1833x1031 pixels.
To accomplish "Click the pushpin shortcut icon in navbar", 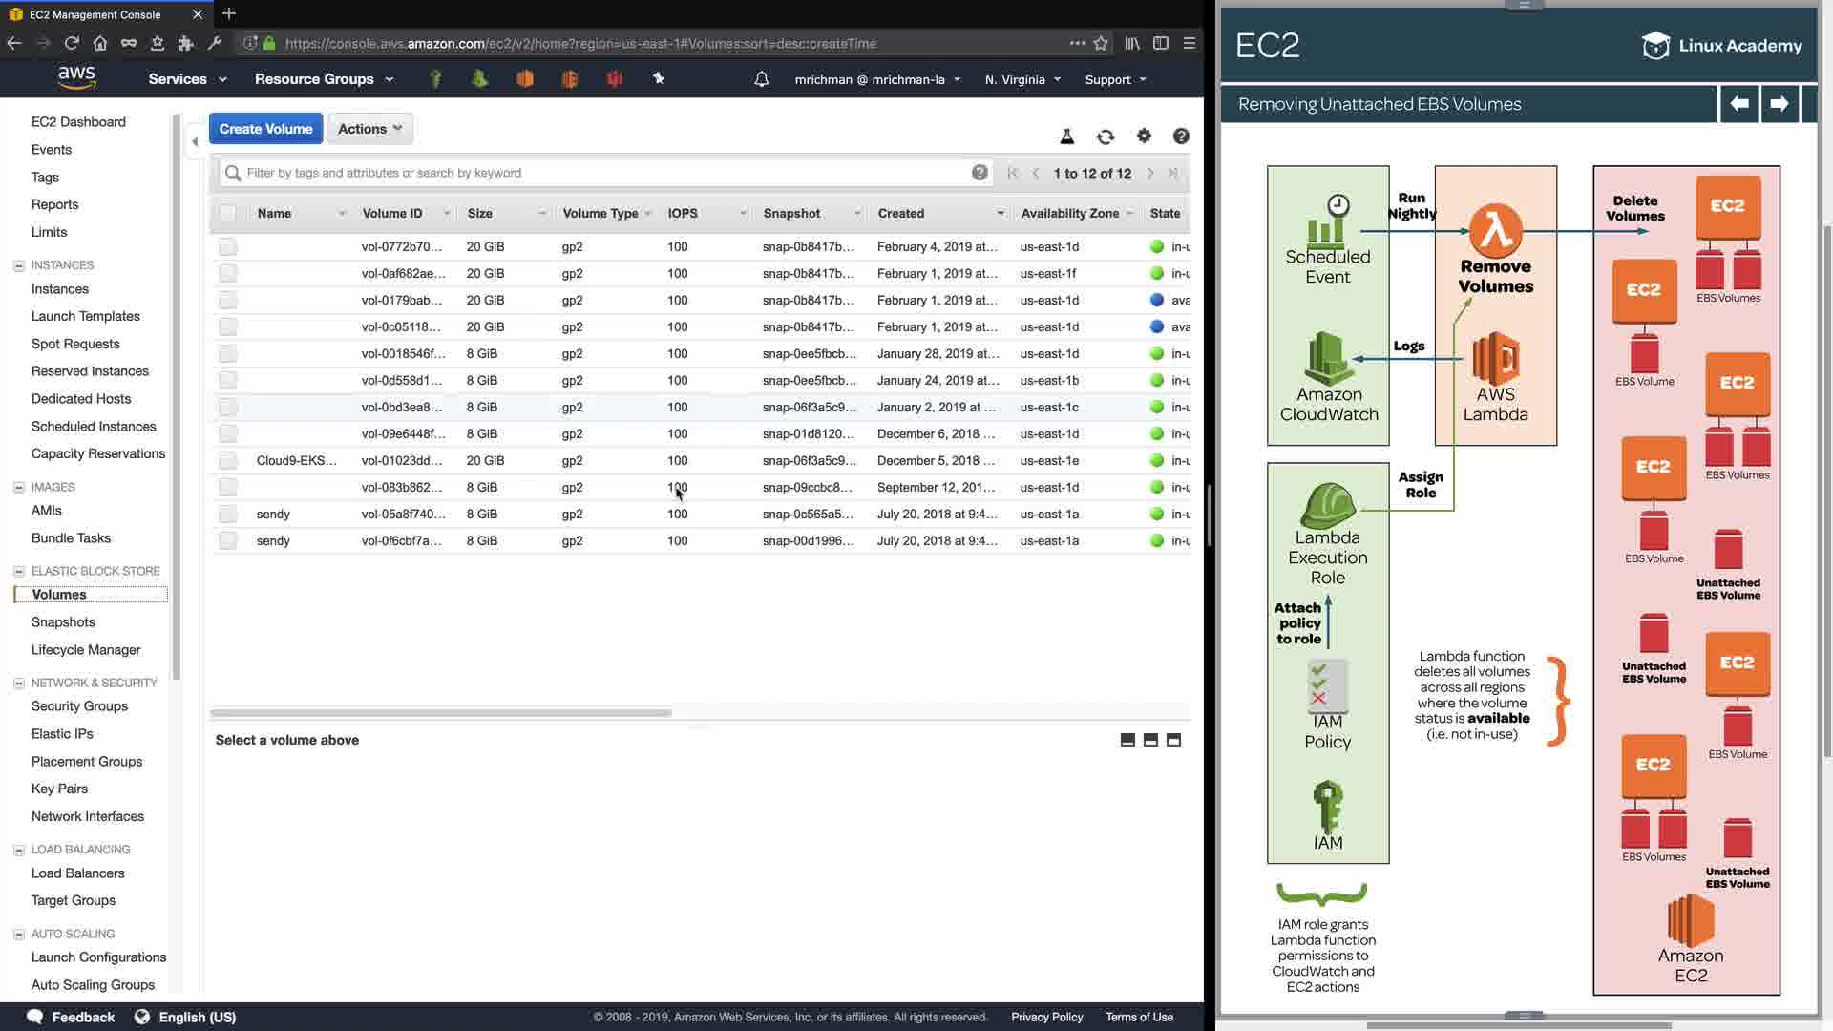I will click(659, 78).
